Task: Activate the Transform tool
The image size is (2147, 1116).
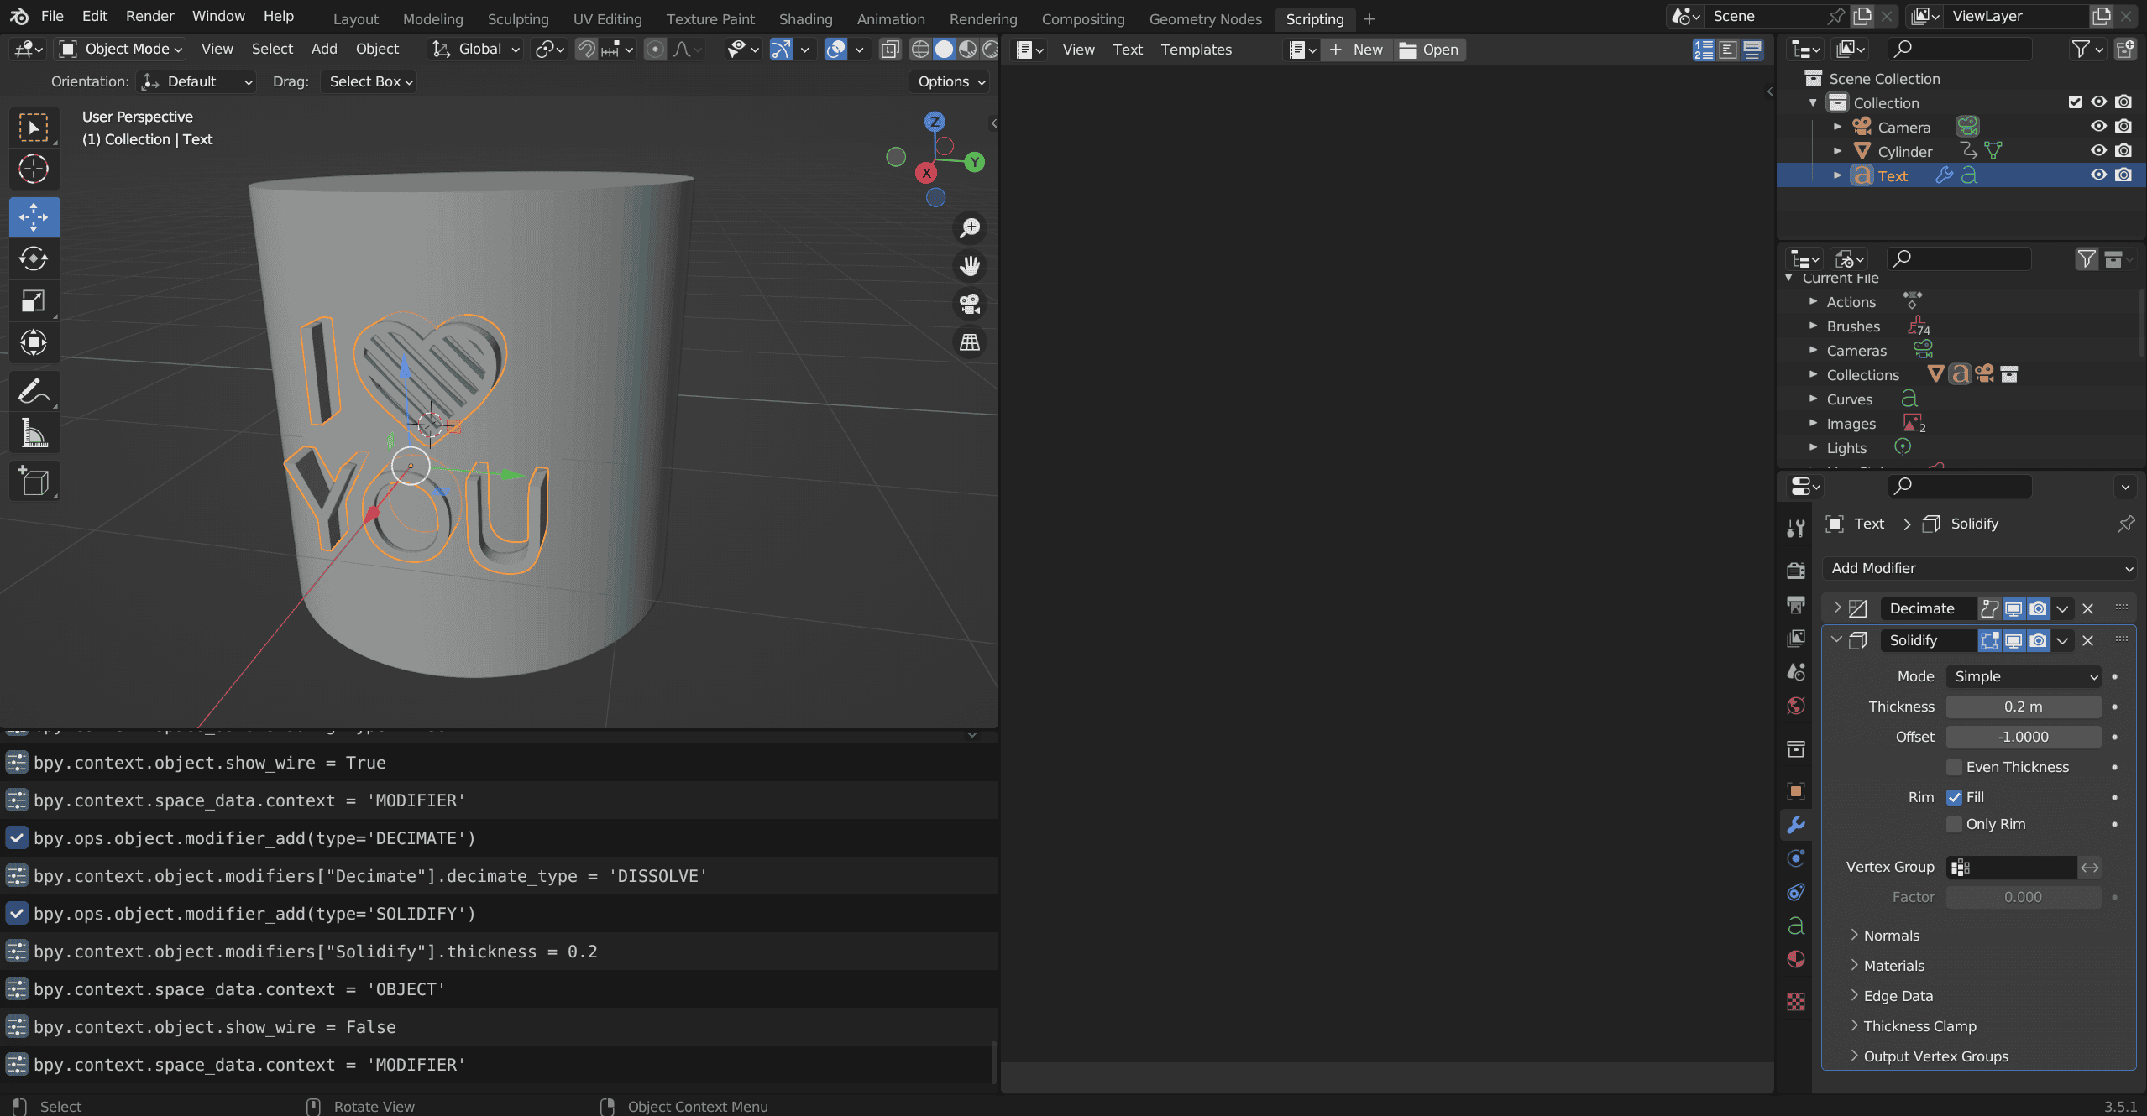Action: (x=34, y=342)
